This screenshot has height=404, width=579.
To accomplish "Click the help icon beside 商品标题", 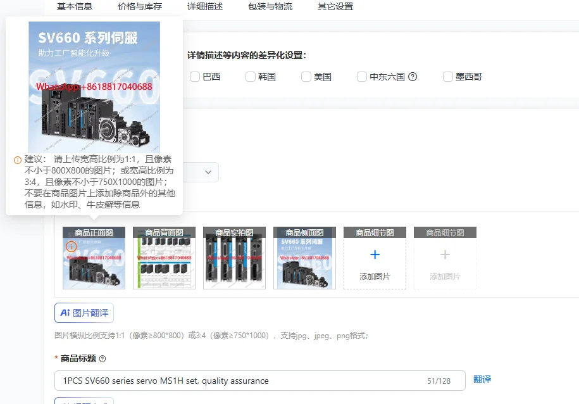I will (103, 358).
